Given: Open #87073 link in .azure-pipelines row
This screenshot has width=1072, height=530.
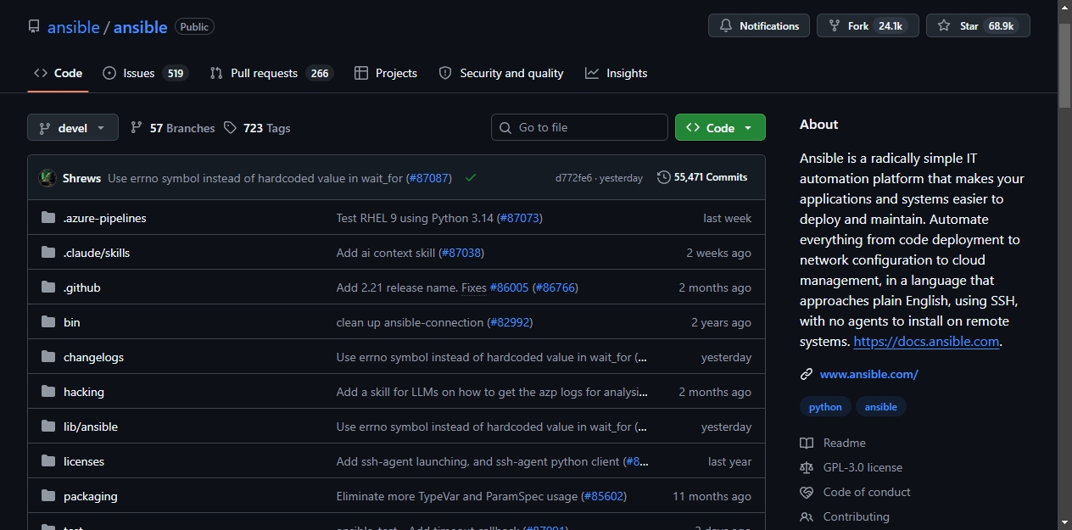Looking at the screenshot, I should (x=519, y=218).
